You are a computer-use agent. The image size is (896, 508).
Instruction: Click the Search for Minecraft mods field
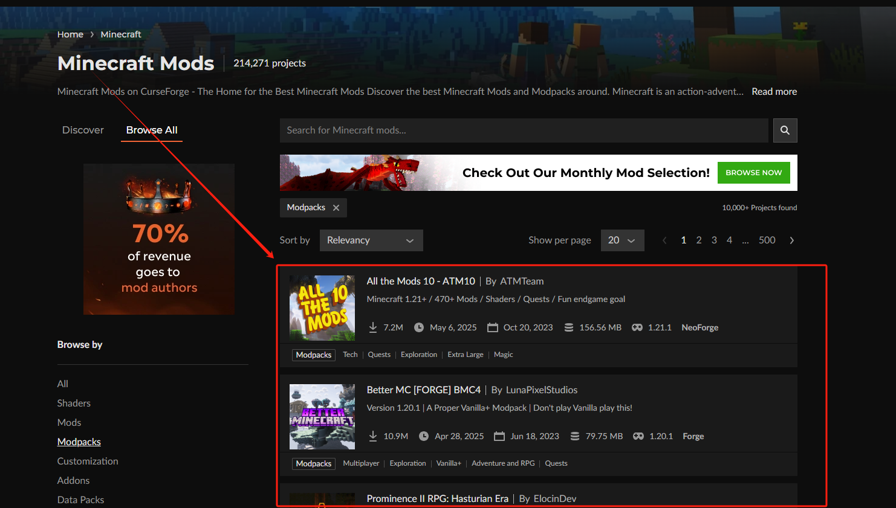click(524, 130)
